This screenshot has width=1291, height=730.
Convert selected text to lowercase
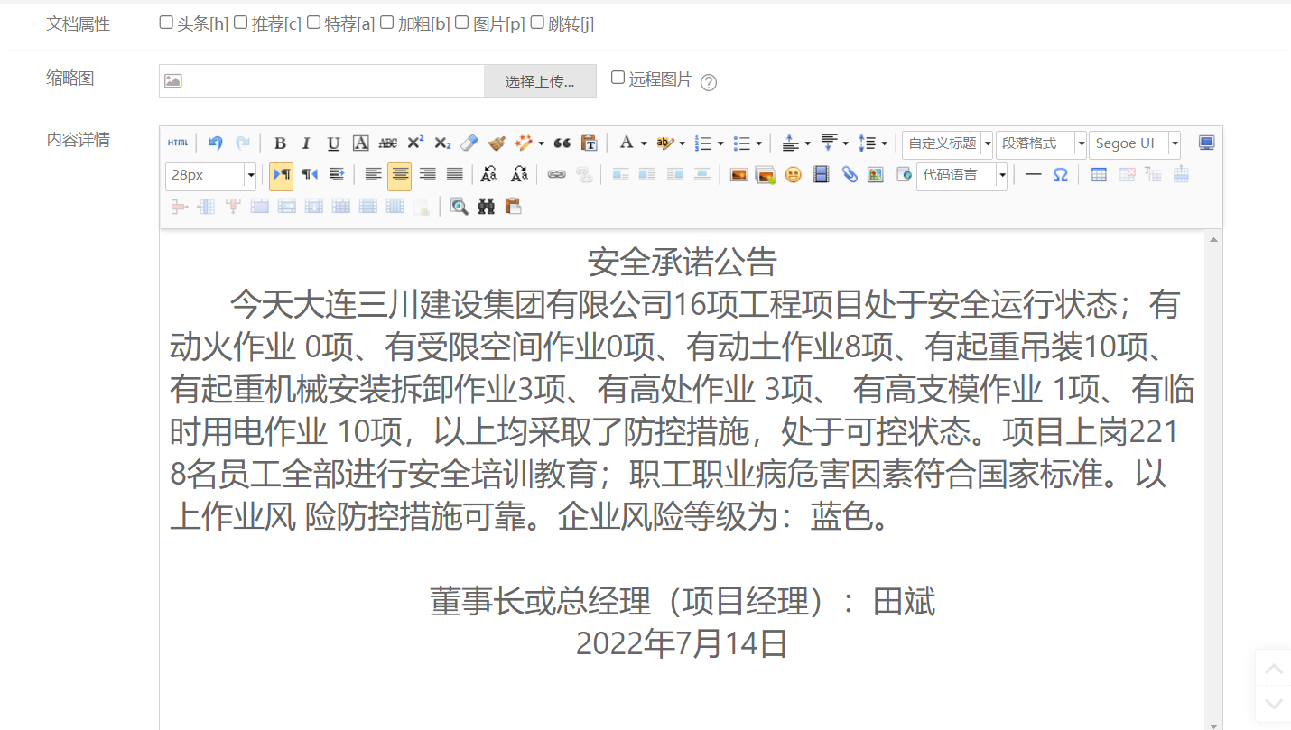pos(519,175)
